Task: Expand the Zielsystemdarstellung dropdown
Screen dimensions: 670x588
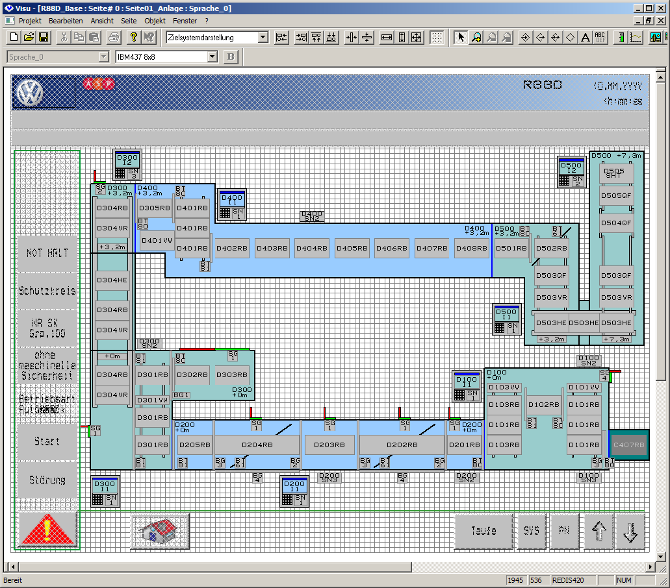Action: pyautogui.click(x=263, y=38)
